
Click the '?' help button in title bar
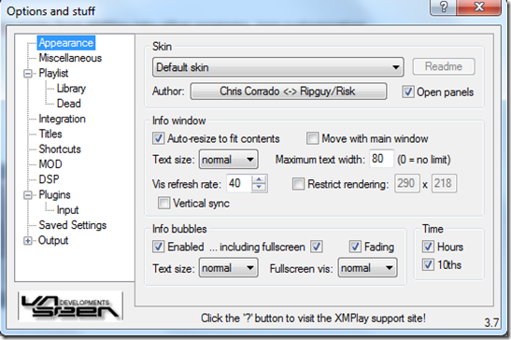click(x=444, y=7)
